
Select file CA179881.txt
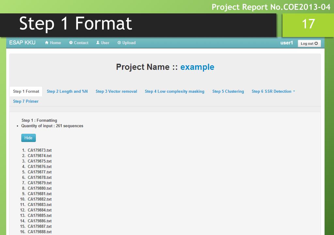click(39, 194)
